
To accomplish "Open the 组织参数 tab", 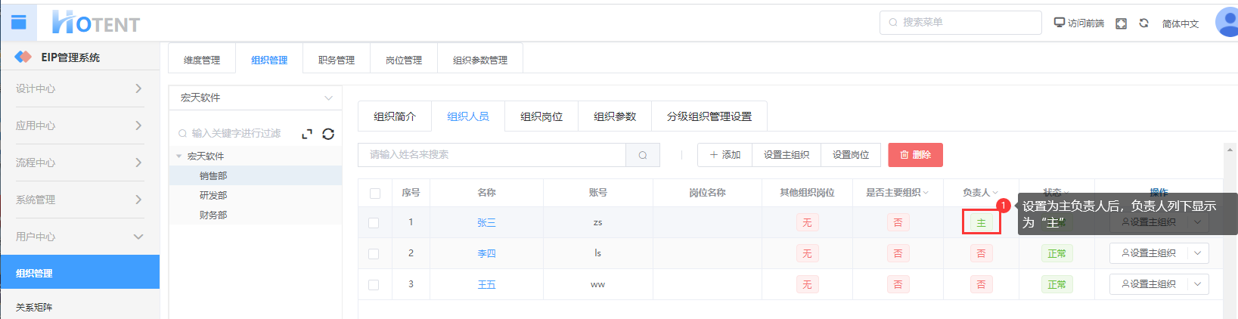I will [615, 116].
